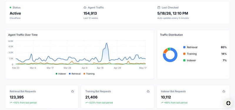235x110 pixels.
Task: Click the Apr 8 axis label
Action: (85, 68)
